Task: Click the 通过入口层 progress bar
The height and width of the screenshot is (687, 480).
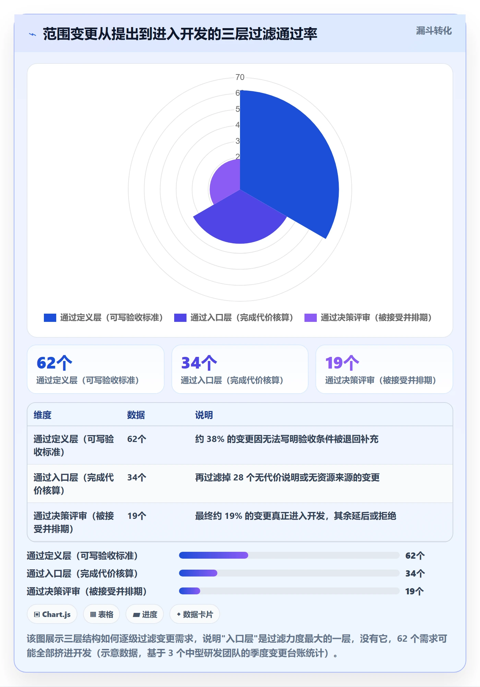Action: coord(289,573)
